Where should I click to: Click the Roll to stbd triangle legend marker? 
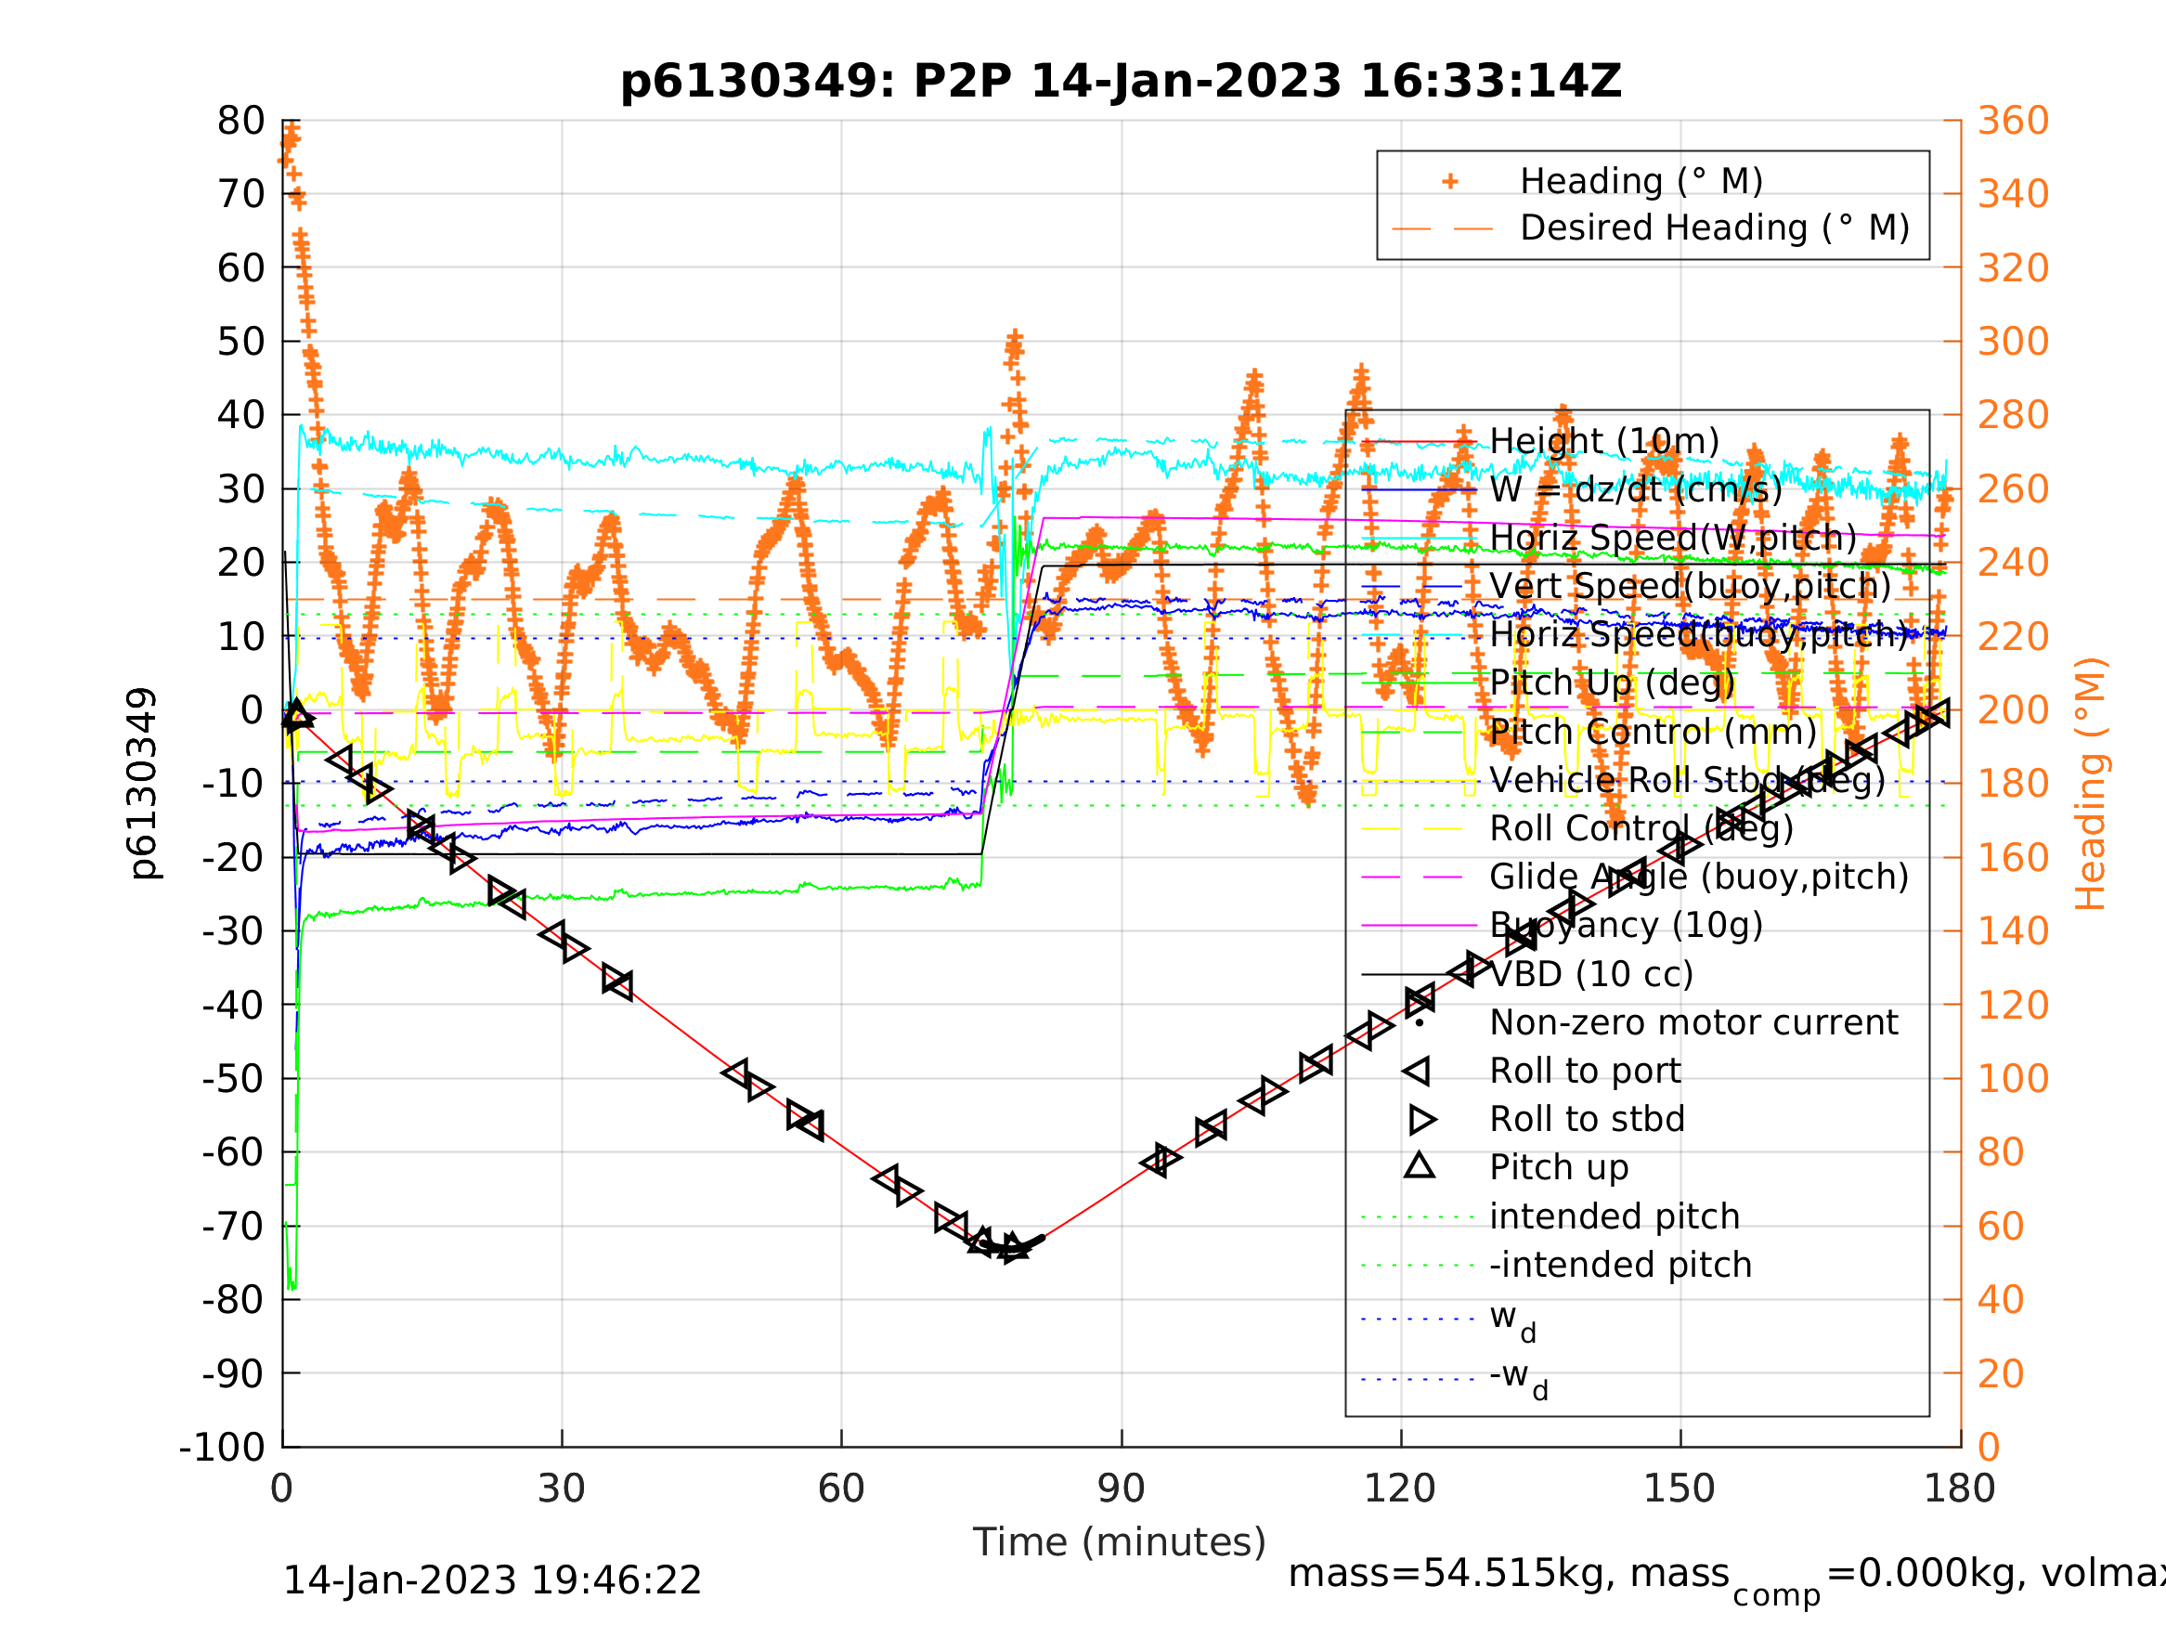point(1421,1119)
